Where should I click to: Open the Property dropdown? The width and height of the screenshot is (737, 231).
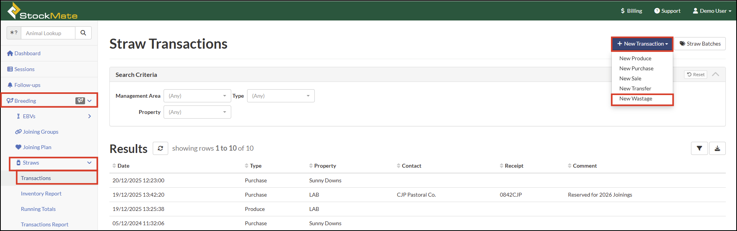(197, 112)
